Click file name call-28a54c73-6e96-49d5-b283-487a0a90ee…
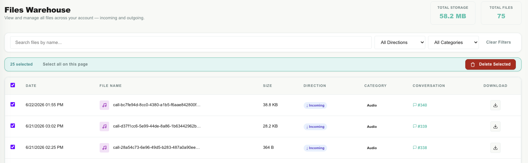 pos(157,148)
